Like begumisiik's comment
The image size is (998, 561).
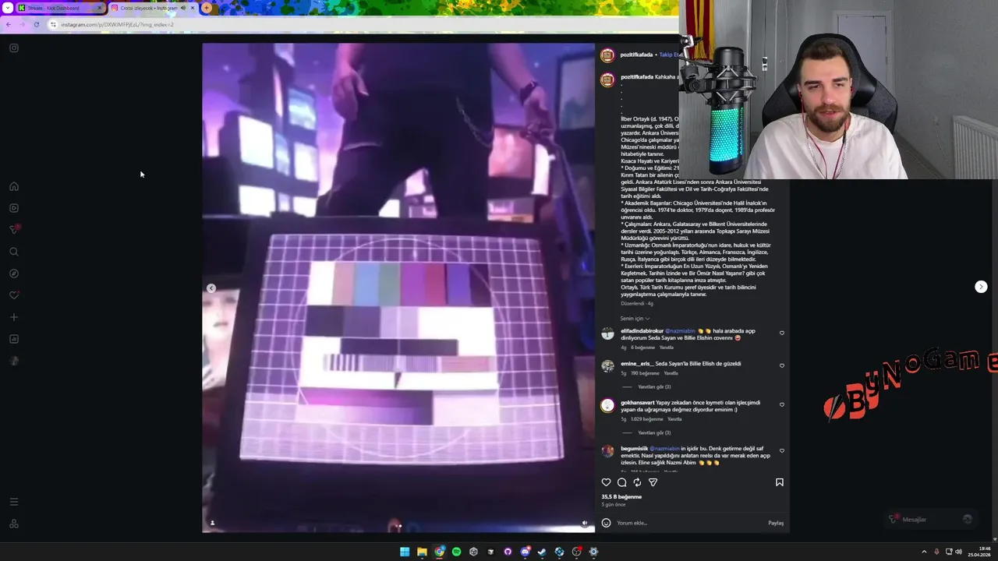[x=782, y=450]
